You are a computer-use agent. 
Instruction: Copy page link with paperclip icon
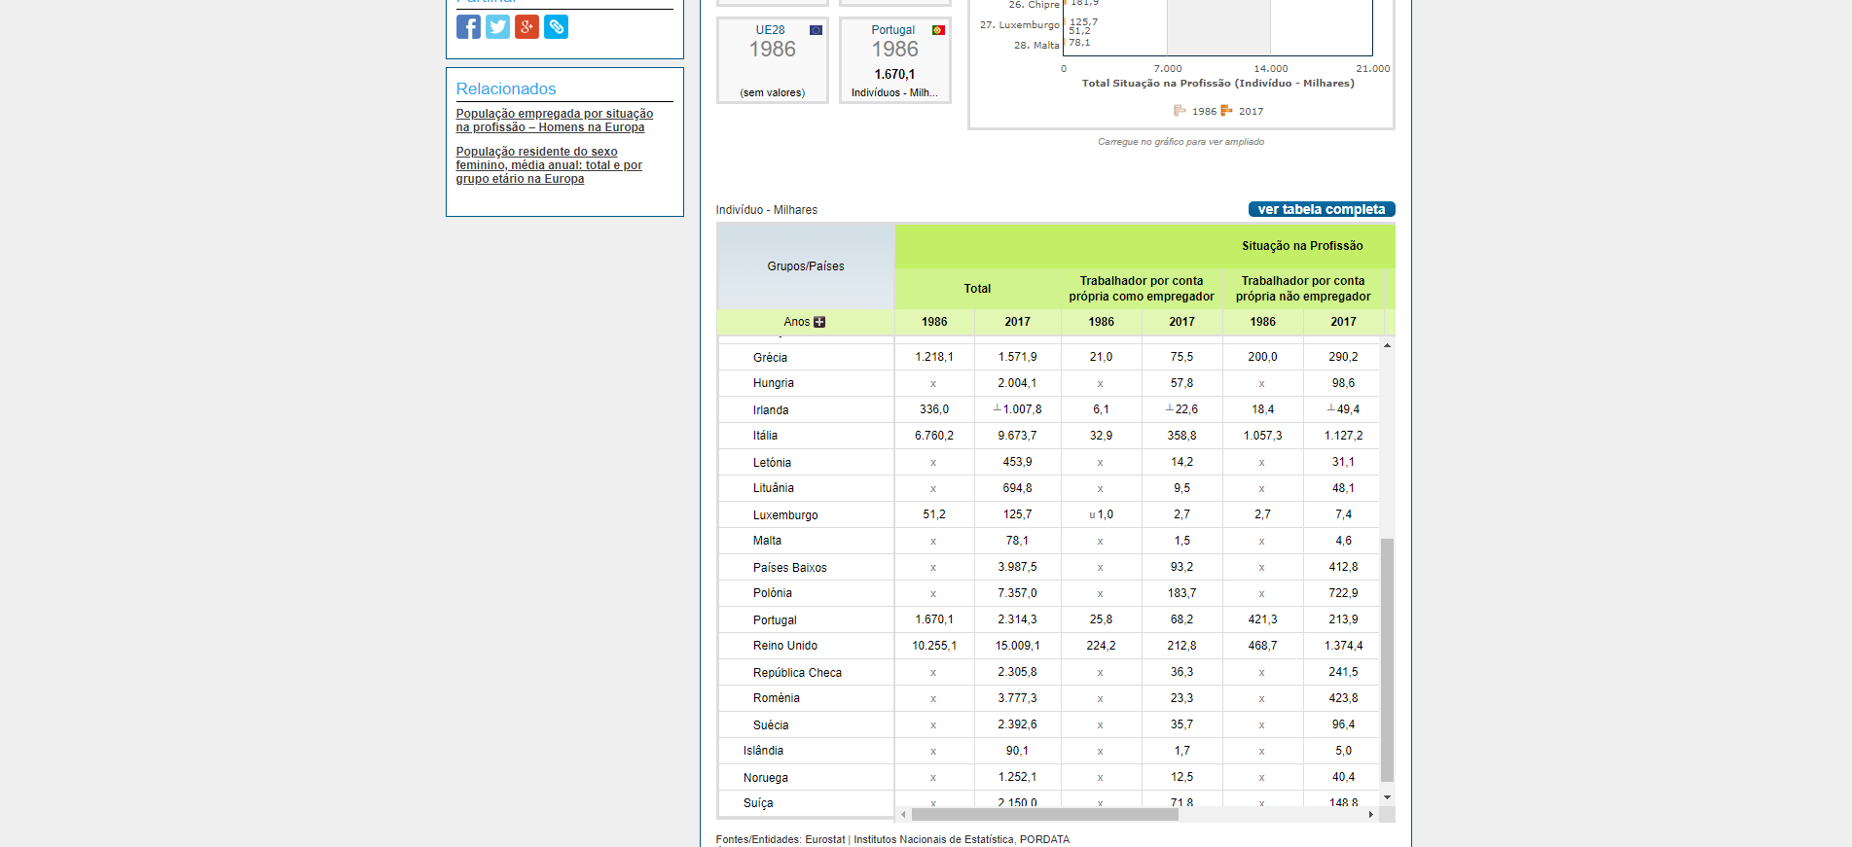(x=556, y=27)
